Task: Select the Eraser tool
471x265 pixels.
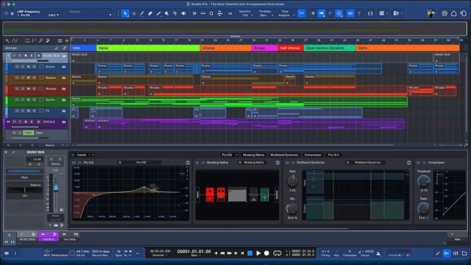Action: coord(150,13)
